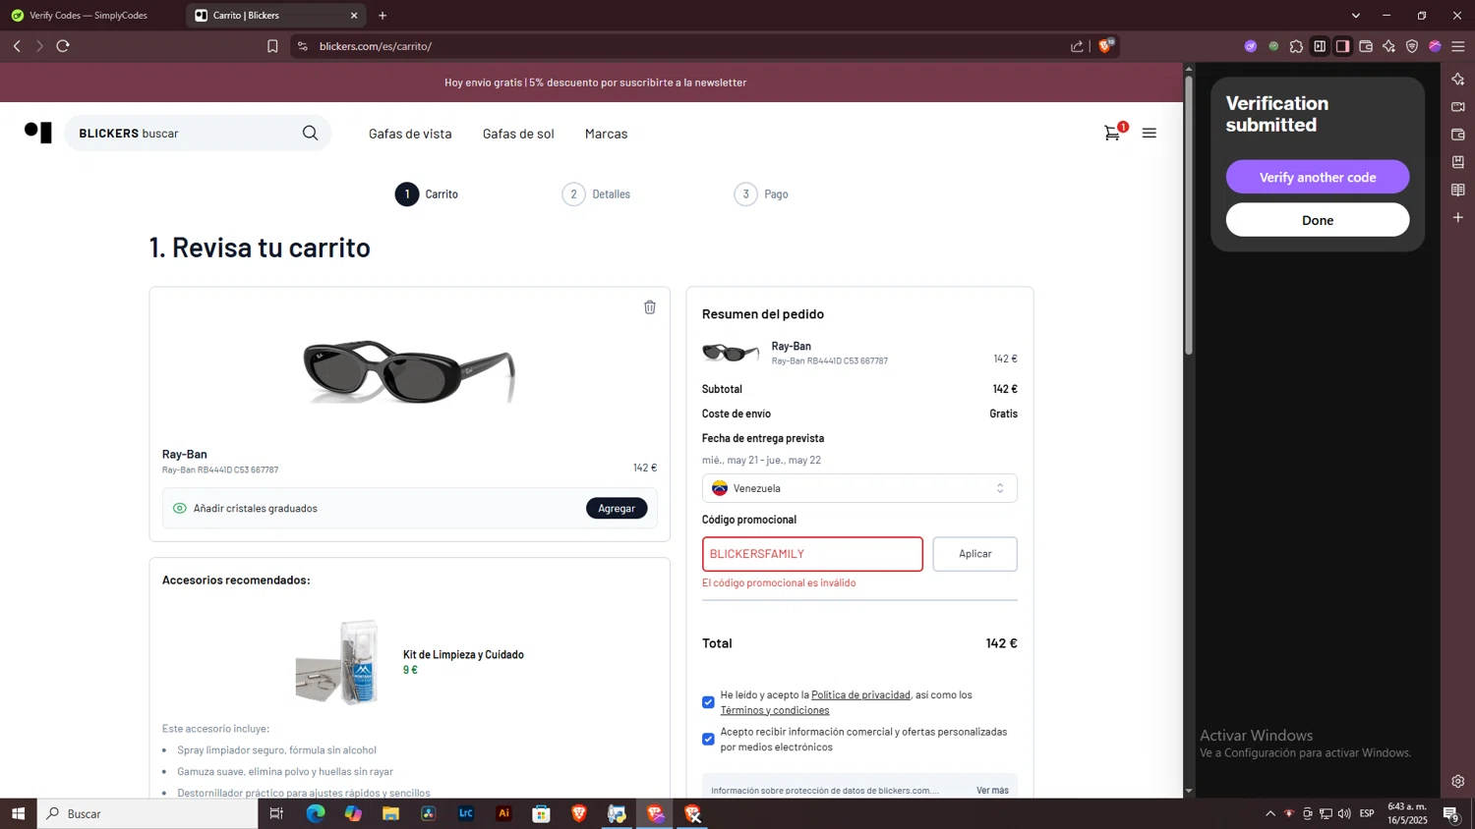Open Brave VPN shield icon

tap(1412, 46)
